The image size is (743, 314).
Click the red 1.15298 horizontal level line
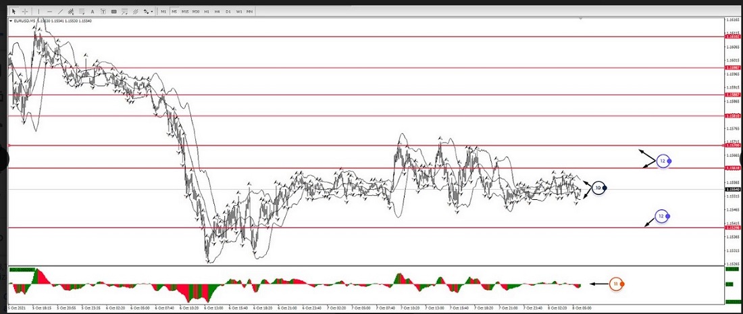click(338, 228)
